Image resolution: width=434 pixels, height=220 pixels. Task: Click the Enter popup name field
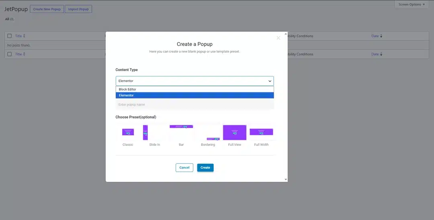coord(194,104)
